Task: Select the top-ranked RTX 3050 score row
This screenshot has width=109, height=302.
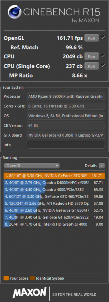Action: click(54, 176)
